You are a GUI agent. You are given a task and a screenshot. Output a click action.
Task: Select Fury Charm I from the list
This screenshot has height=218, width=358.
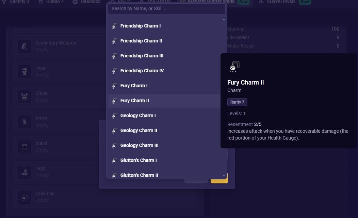(x=134, y=86)
